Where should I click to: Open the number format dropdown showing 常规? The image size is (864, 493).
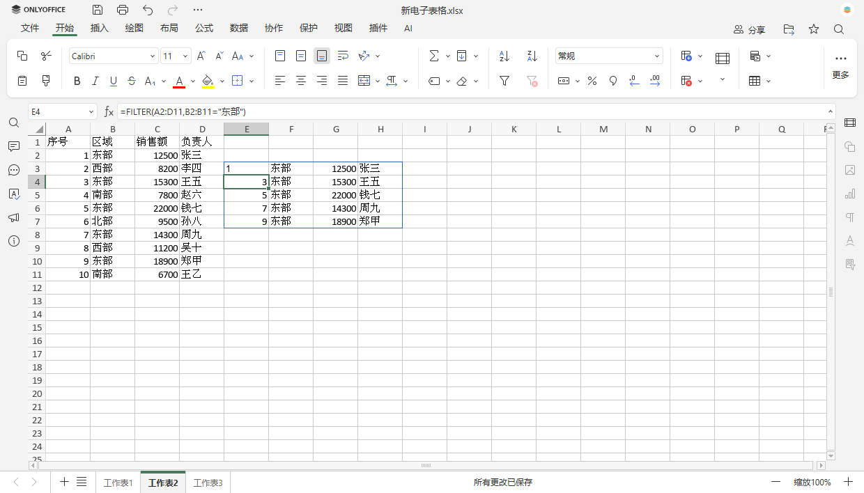[x=608, y=56]
